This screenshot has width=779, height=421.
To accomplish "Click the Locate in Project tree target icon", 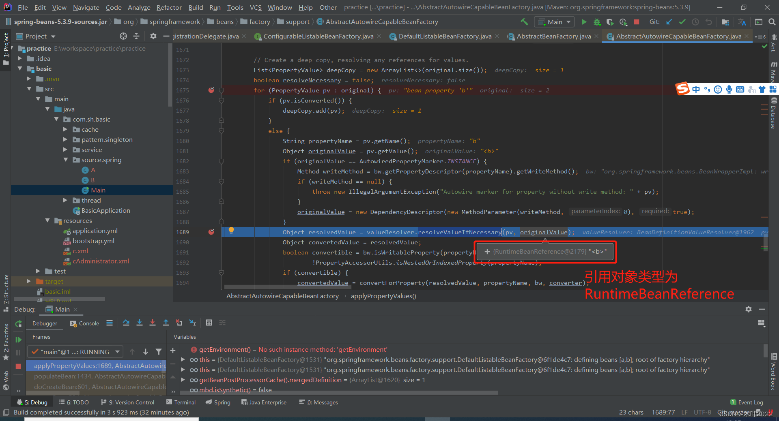I will point(123,36).
